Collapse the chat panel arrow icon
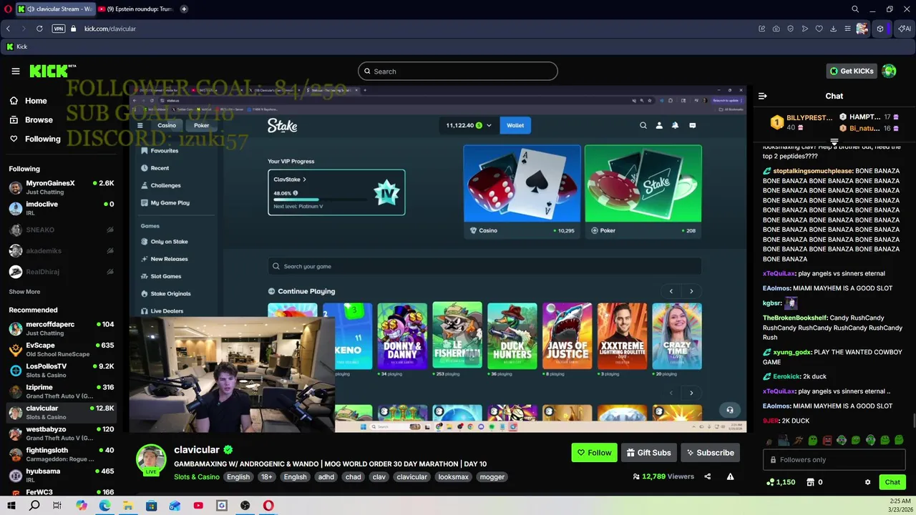Viewport: 916px width, 515px height. [x=763, y=96]
